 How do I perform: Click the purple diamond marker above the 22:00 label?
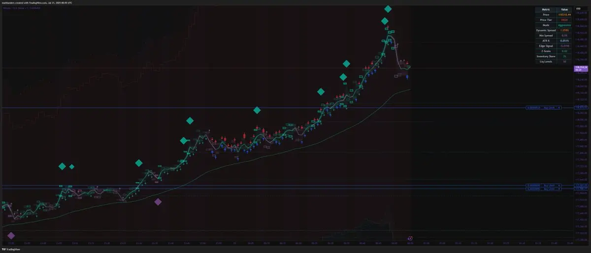[x=11, y=236]
